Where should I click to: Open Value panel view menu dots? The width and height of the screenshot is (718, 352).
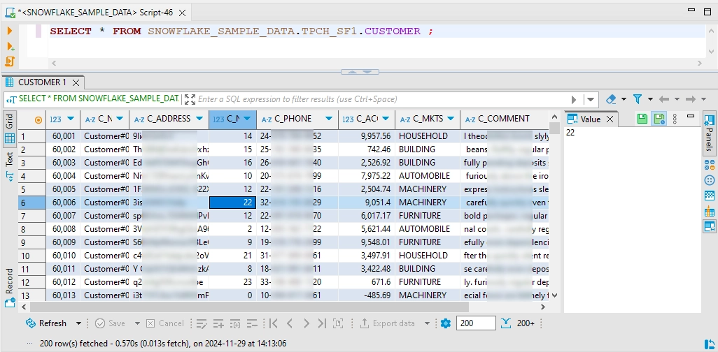point(675,119)
